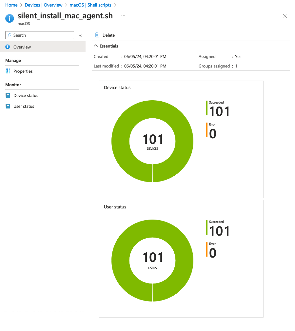Click the Device status notebook icon
This screenshot has height=331, width=295.
tap(8, 96)
